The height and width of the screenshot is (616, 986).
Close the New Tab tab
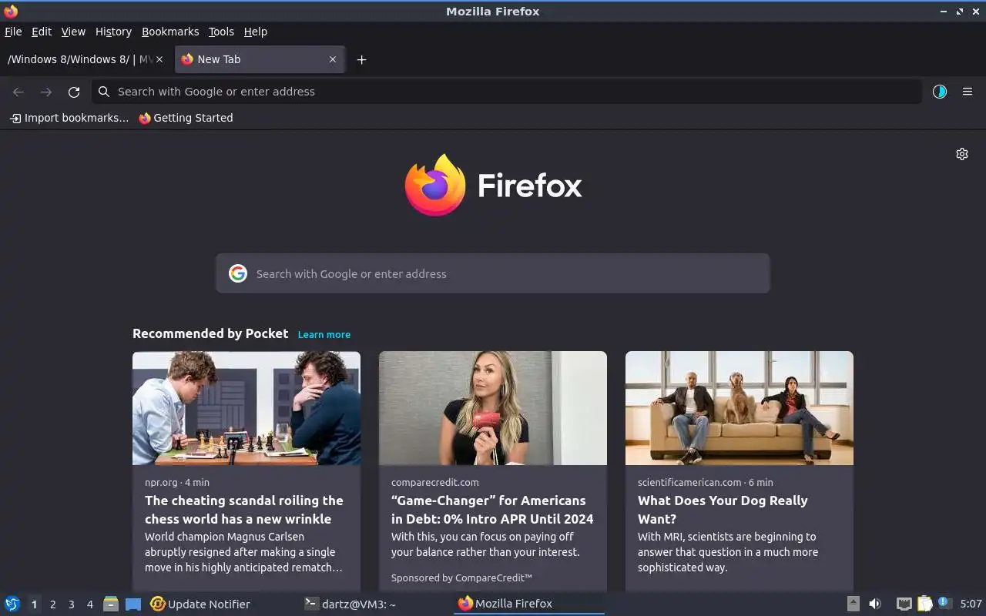point(333,59)
